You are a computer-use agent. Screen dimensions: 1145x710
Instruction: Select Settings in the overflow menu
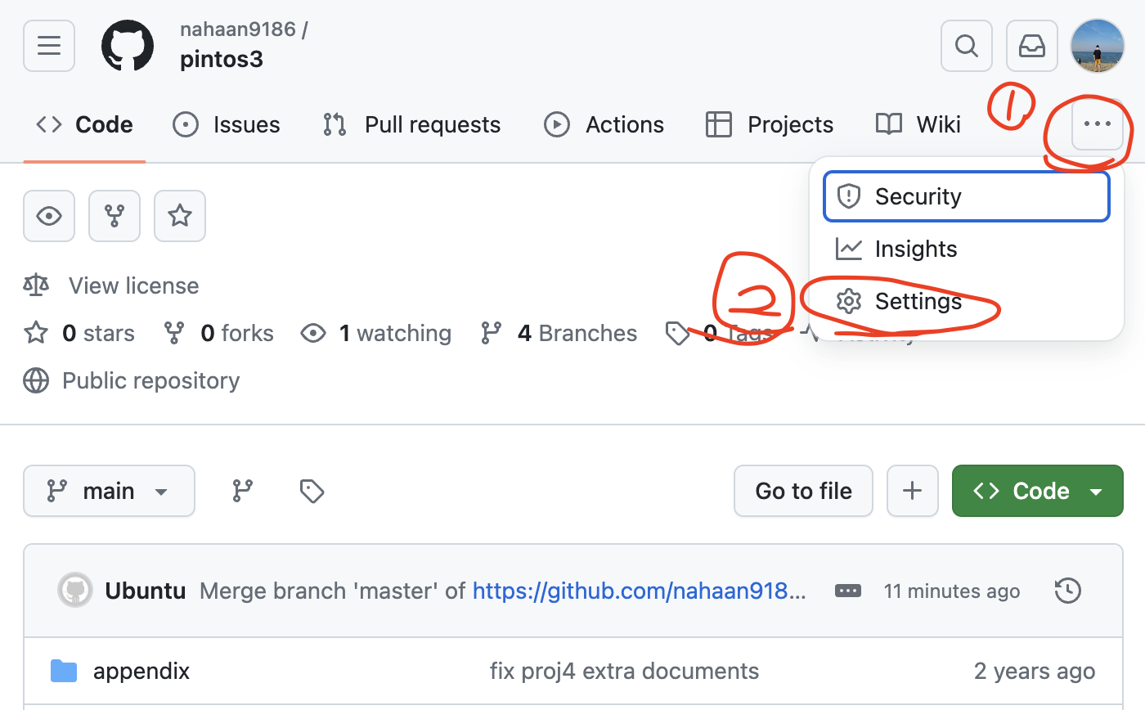pos(967,301)
